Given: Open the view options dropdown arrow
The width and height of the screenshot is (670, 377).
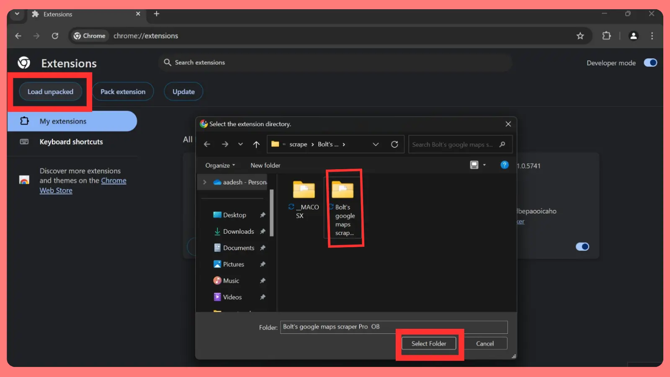Looking at the screenshot, I should point(484,165).
